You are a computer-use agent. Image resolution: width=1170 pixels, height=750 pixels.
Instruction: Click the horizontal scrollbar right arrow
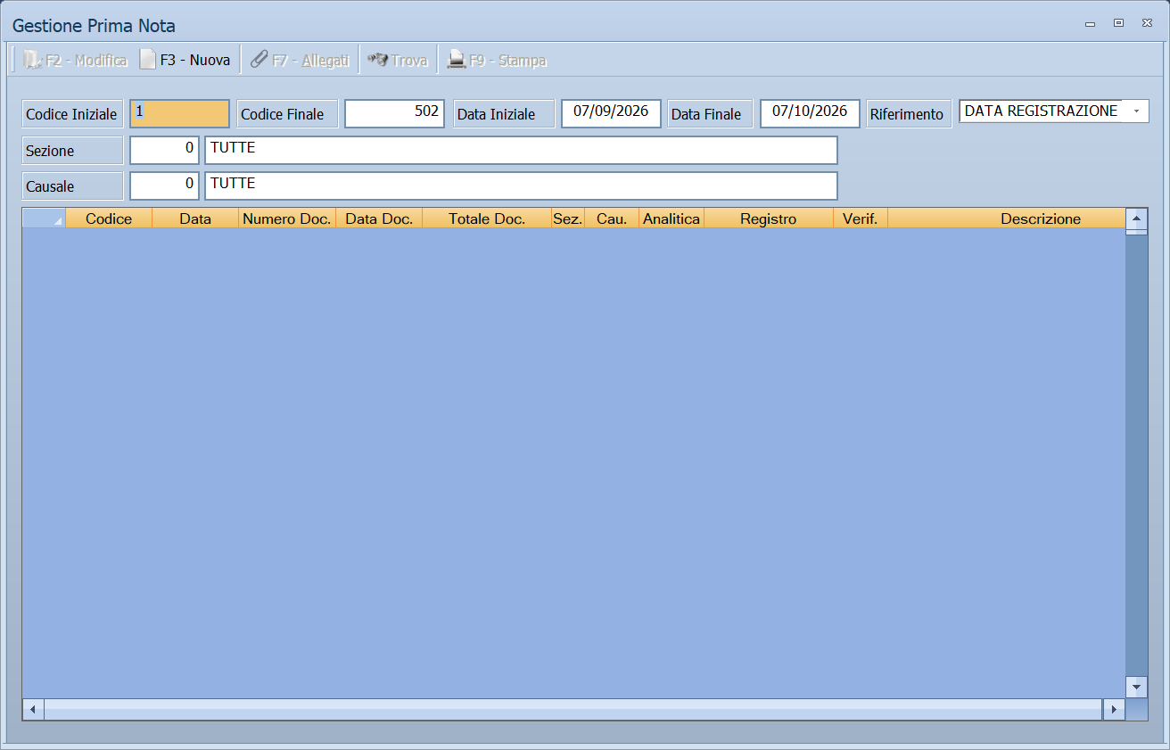click(x=1114, y=710)
